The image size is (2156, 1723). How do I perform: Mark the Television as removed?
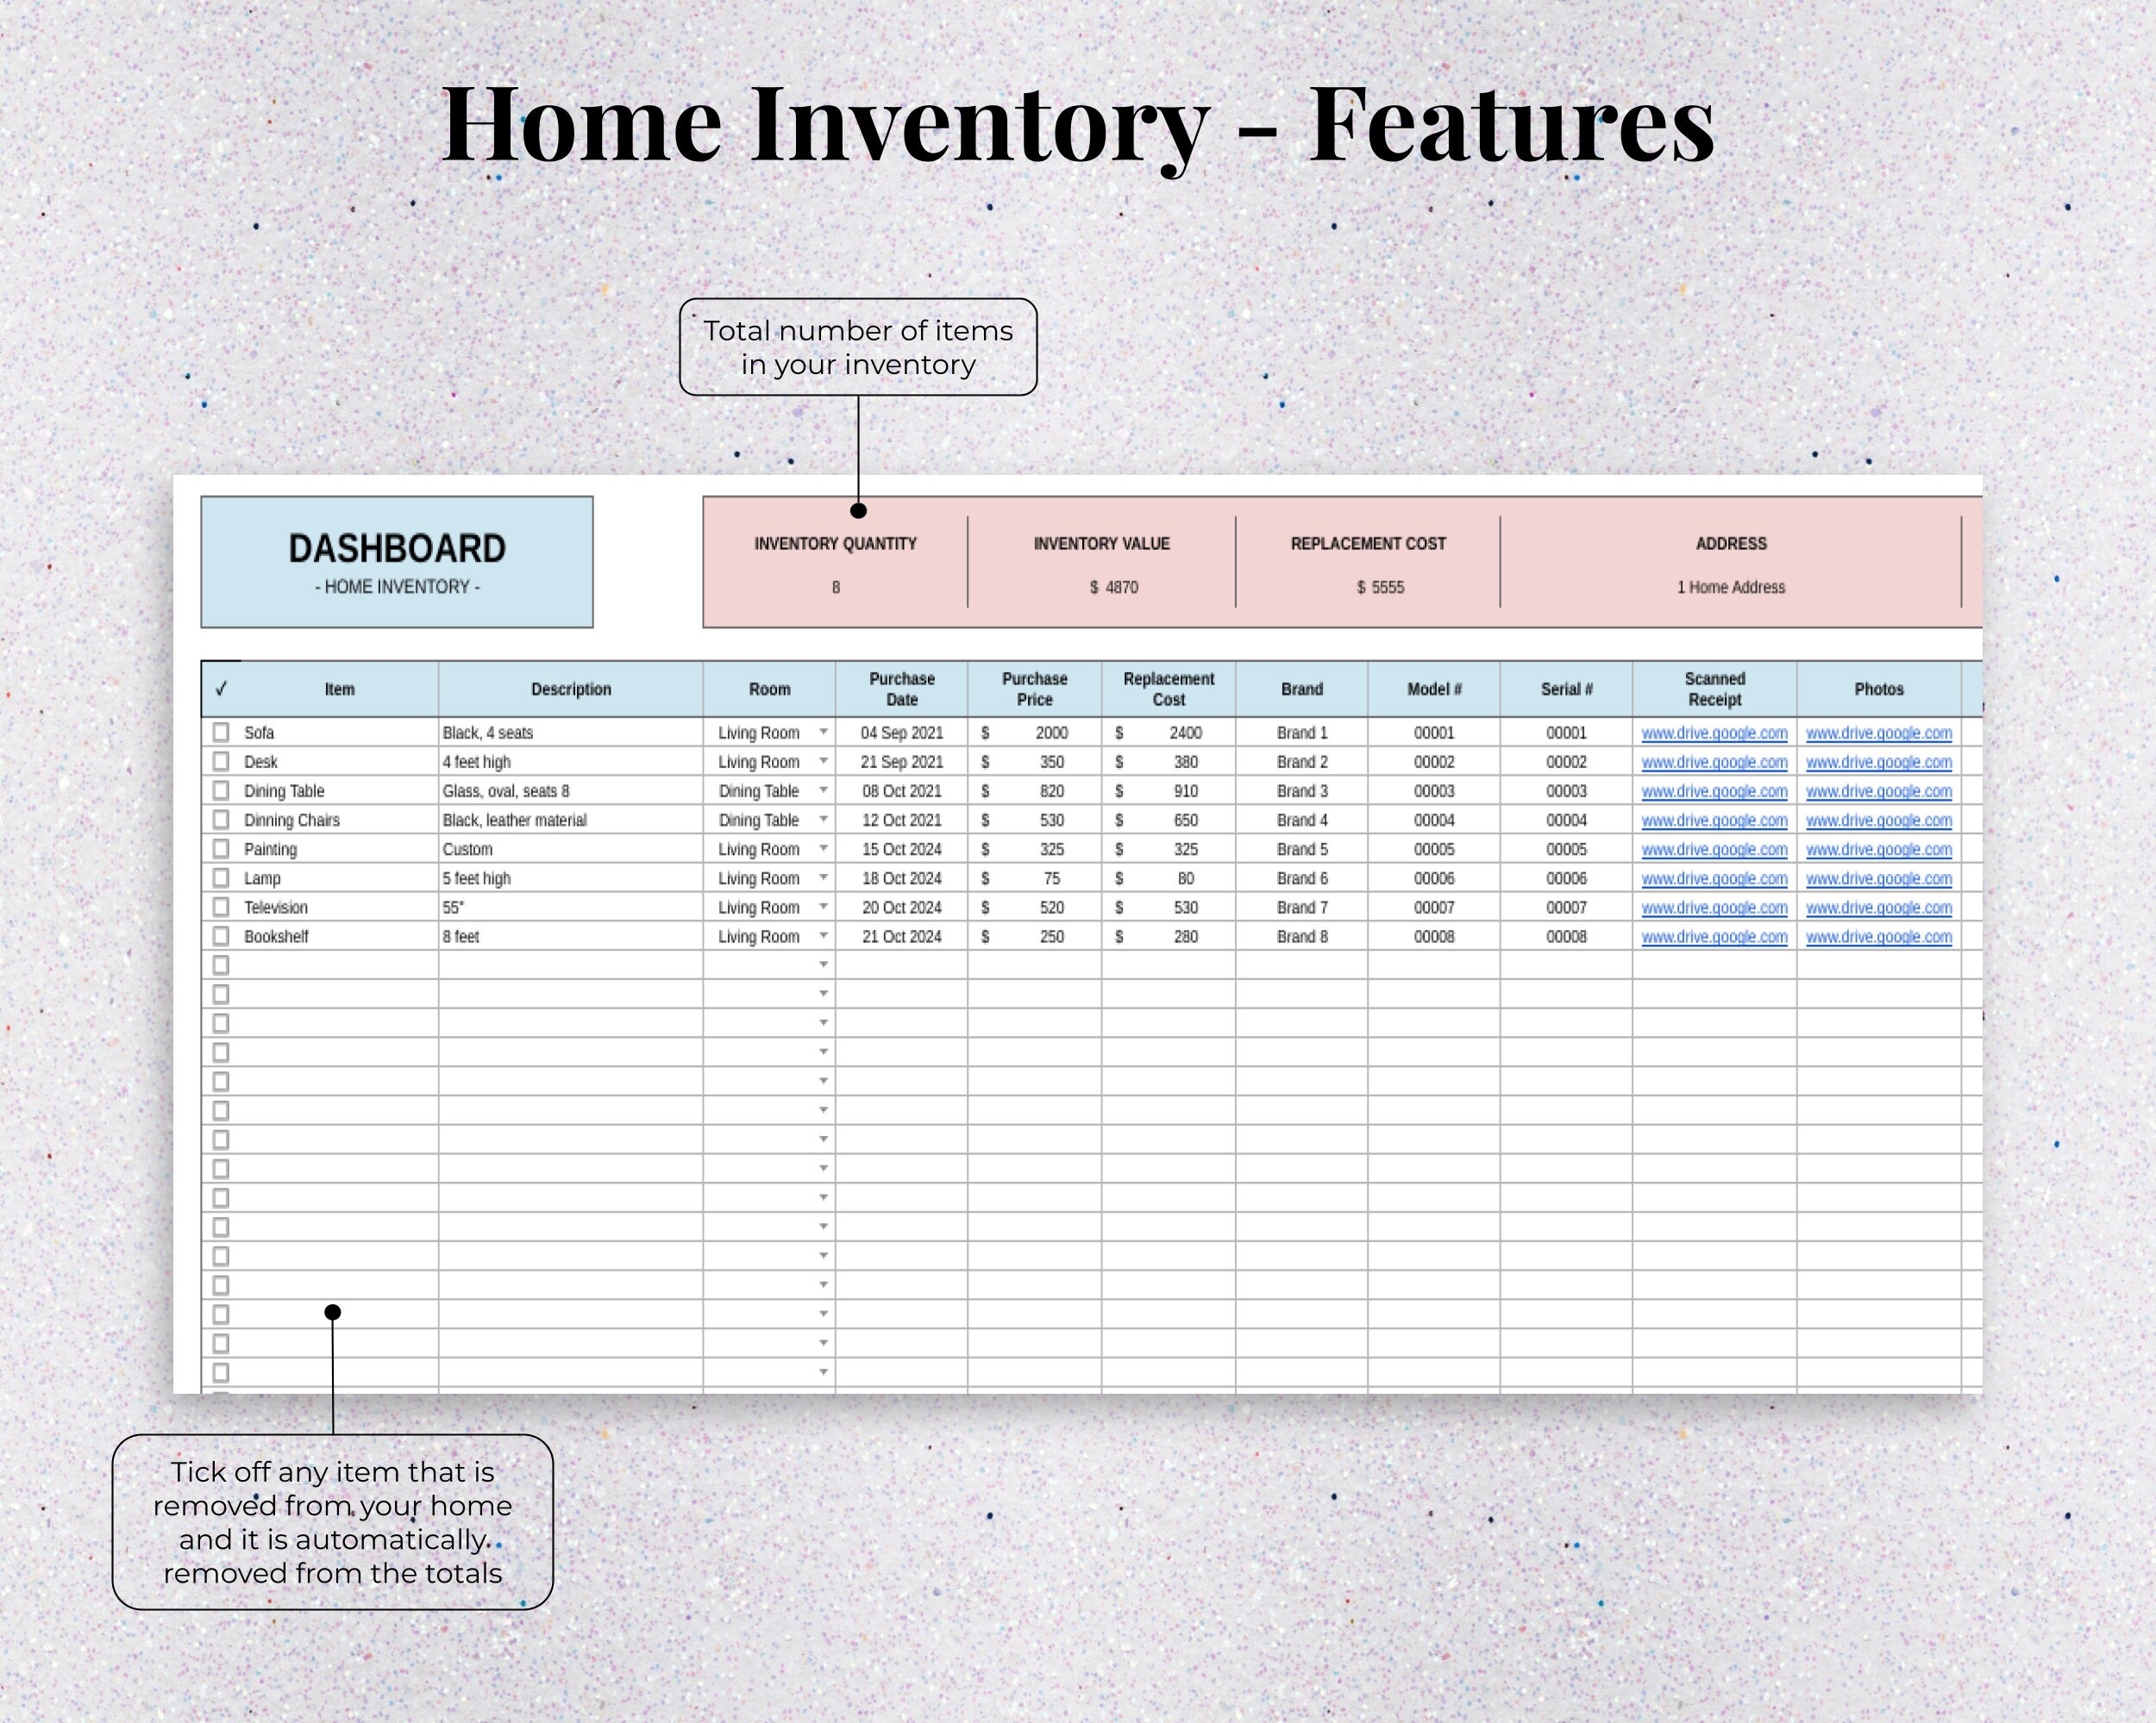[x=222, y=907]
